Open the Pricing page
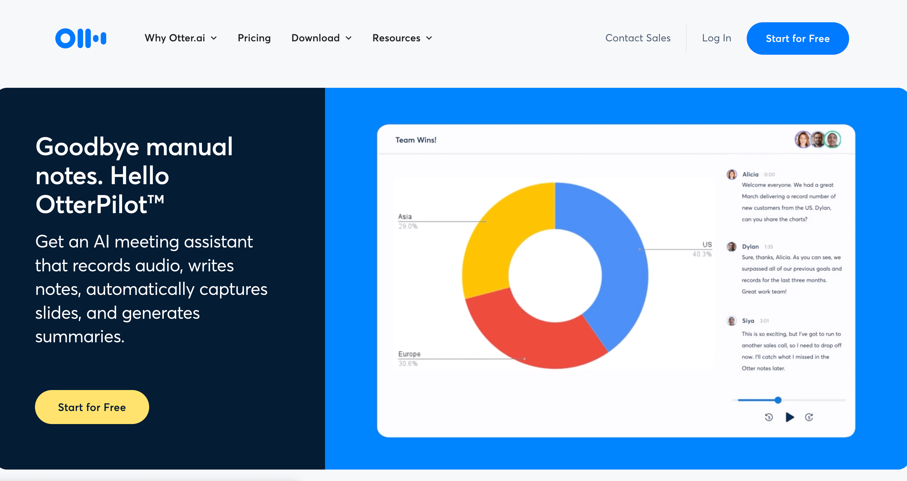 click(254, 38)
